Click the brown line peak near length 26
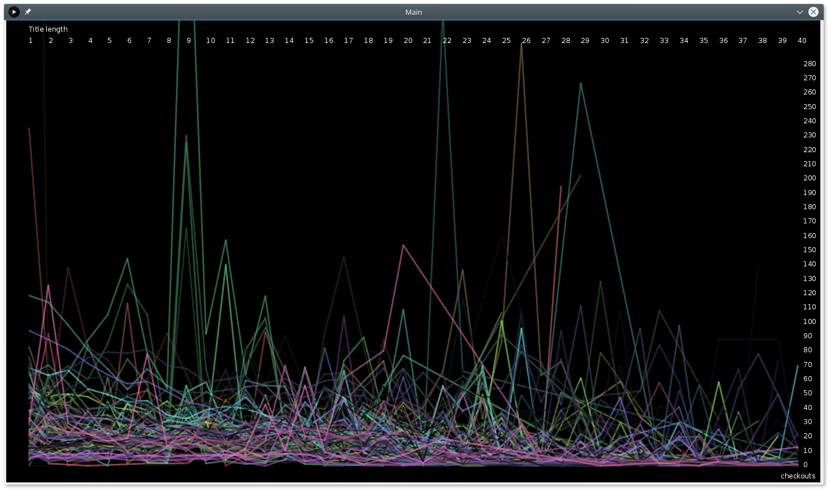Viewport: 831px width, 492px height. coord(521,44)
